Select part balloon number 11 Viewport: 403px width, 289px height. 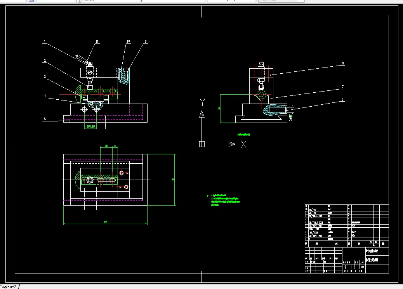[x=97, y=42]
